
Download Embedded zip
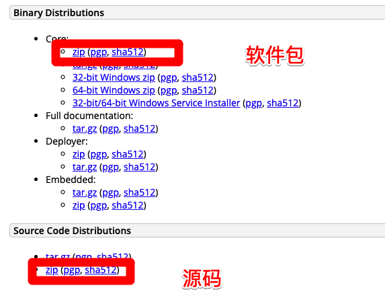point(79,206)
